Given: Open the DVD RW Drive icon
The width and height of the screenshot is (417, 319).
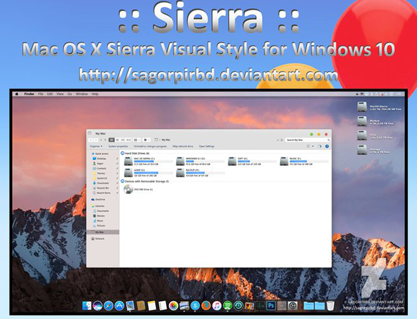Looking at the screenshot, I should pos(128,189).
